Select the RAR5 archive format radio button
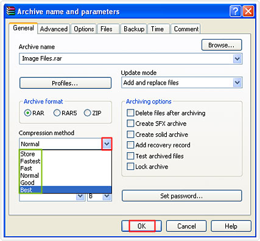Image resolution: width=260 pixels, height=241 pixels. 57,113
